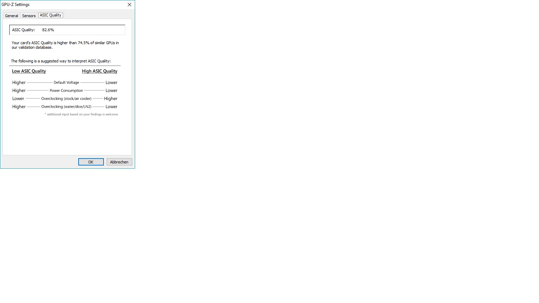Image resolution: width=539 pixels, height=303 pixels.
Task: Select the ASIC Quality tab
Action: point(51,15)
